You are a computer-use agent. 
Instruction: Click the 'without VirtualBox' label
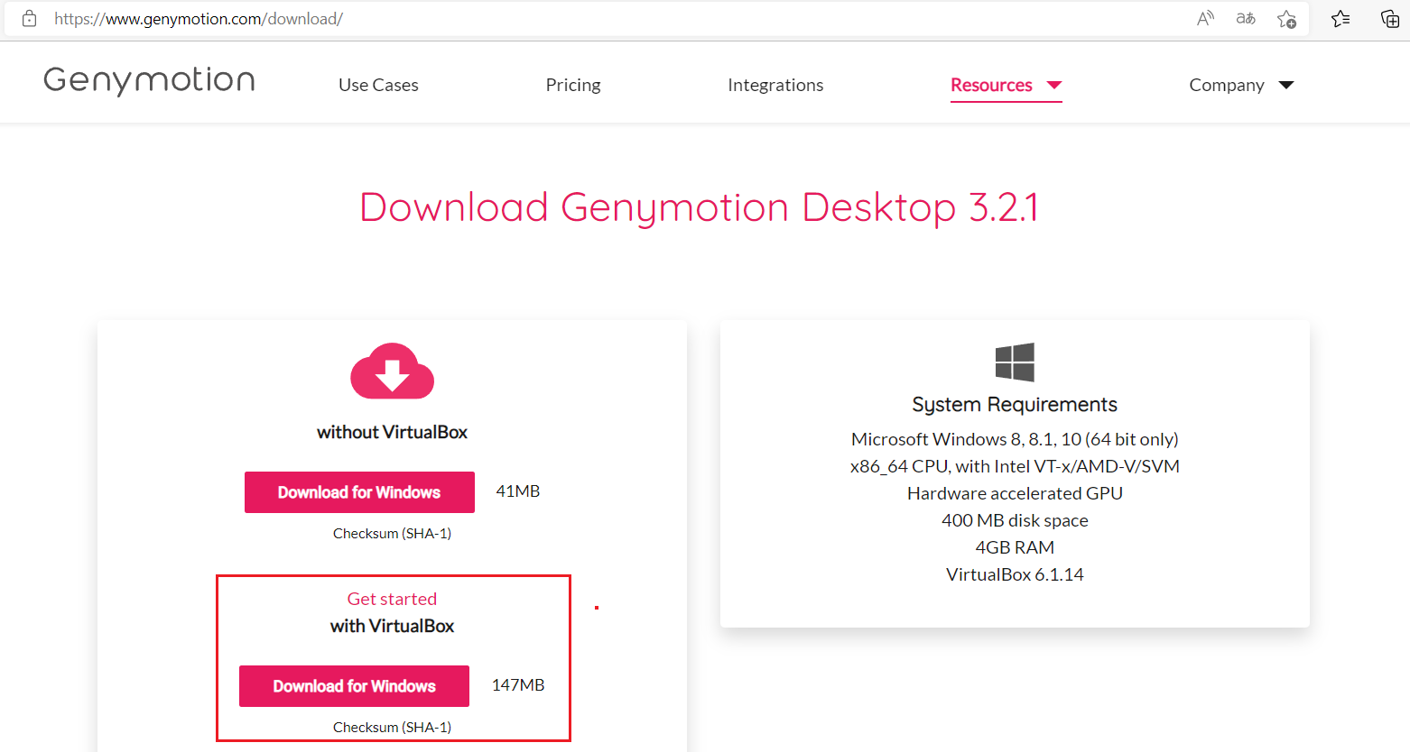392,432
